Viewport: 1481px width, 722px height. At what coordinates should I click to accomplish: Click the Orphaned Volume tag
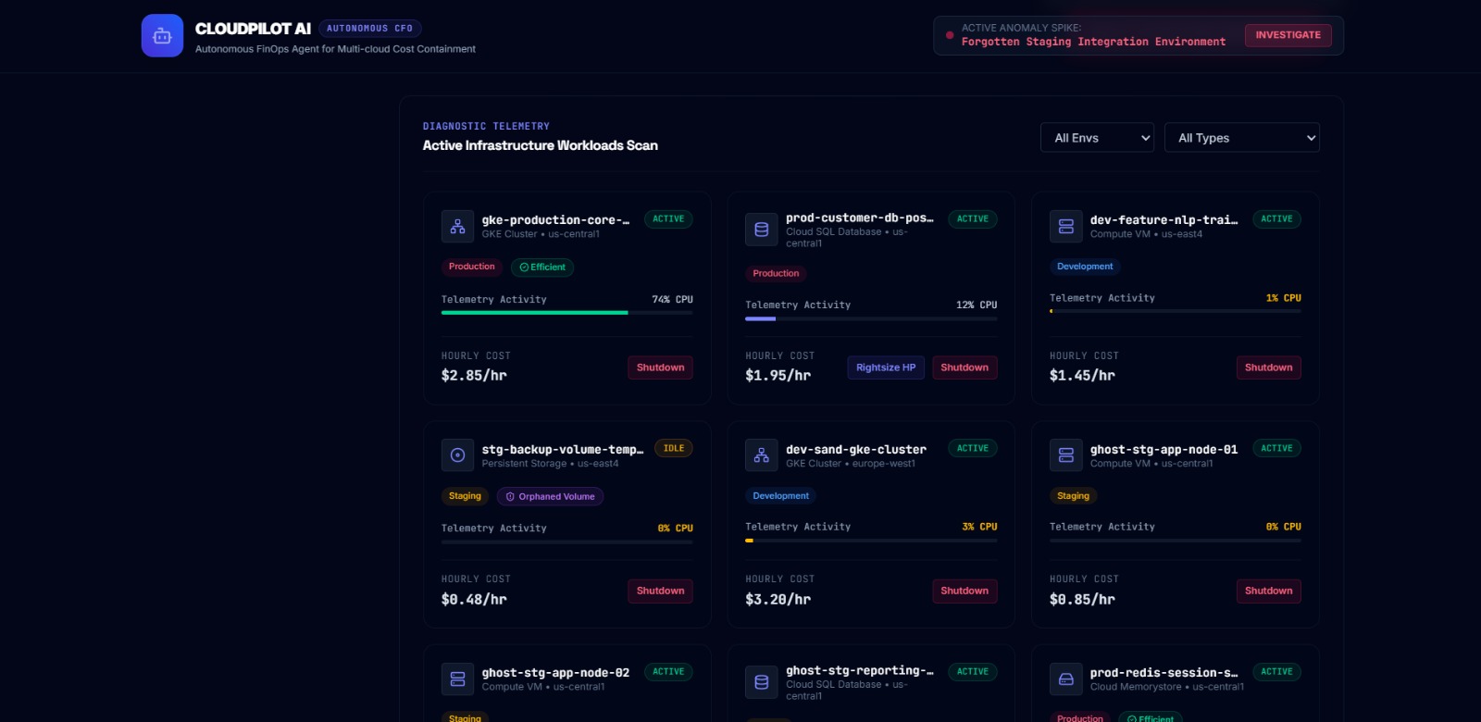point(551,497)
